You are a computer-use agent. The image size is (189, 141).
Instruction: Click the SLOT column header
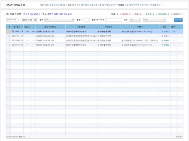click(174, 27)
